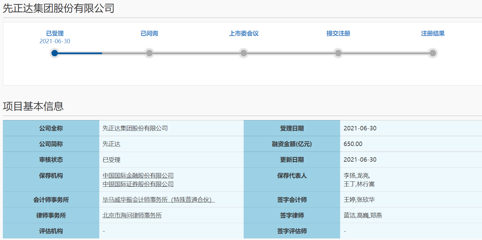This screenshot has width=482, height=240.
Task: Click the 签字评估师 header cell
Action: (x=292, y=231)
